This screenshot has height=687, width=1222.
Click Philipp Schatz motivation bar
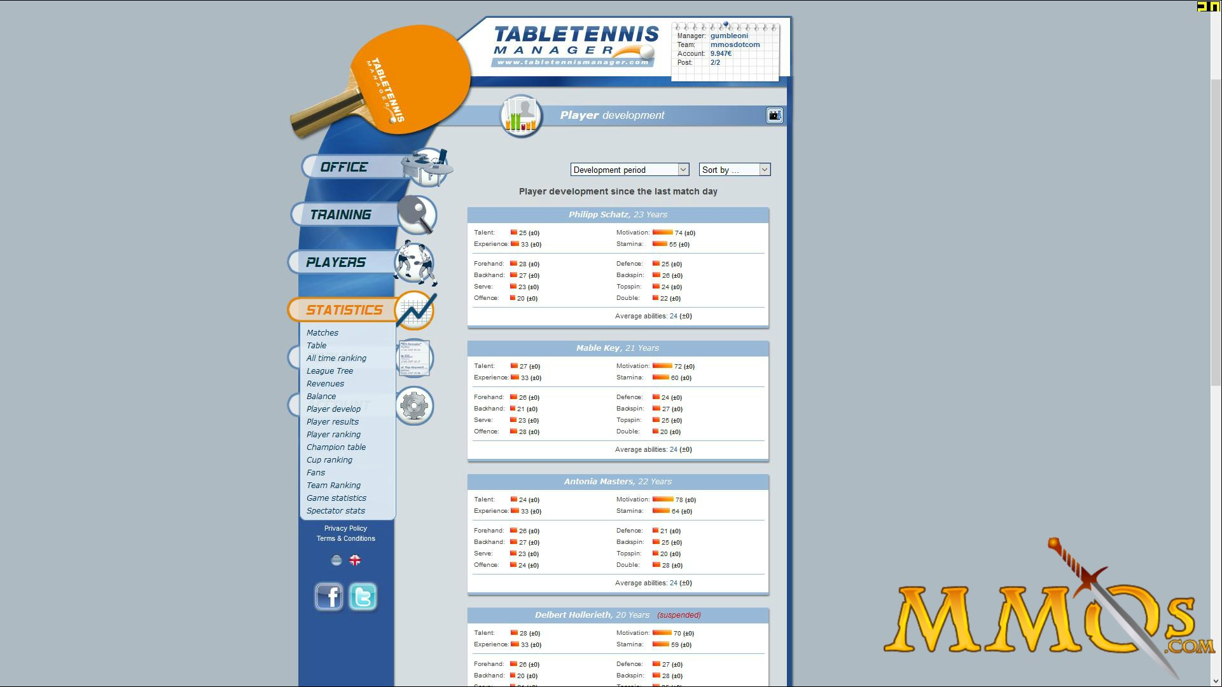coord(662,233)
